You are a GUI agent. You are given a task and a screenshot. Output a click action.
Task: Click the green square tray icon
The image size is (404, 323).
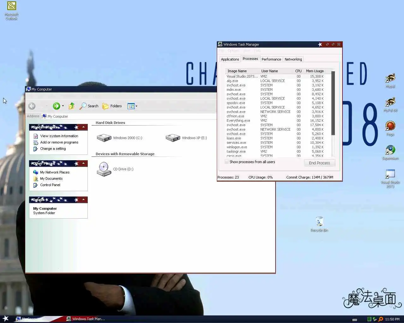(369, 319)
